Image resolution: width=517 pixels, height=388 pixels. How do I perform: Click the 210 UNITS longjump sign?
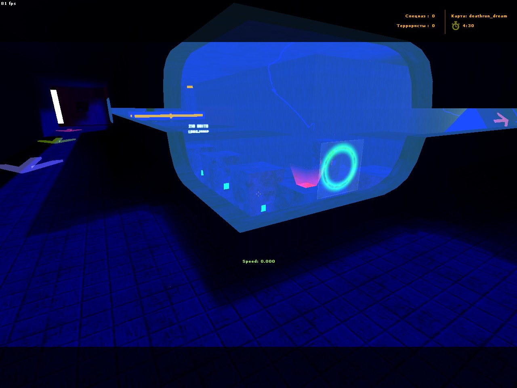(x=198, y=129)
